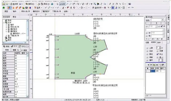Viewport: 171px width, 101px height.
Task: Click the 转换 button
Action: [7, 50]
